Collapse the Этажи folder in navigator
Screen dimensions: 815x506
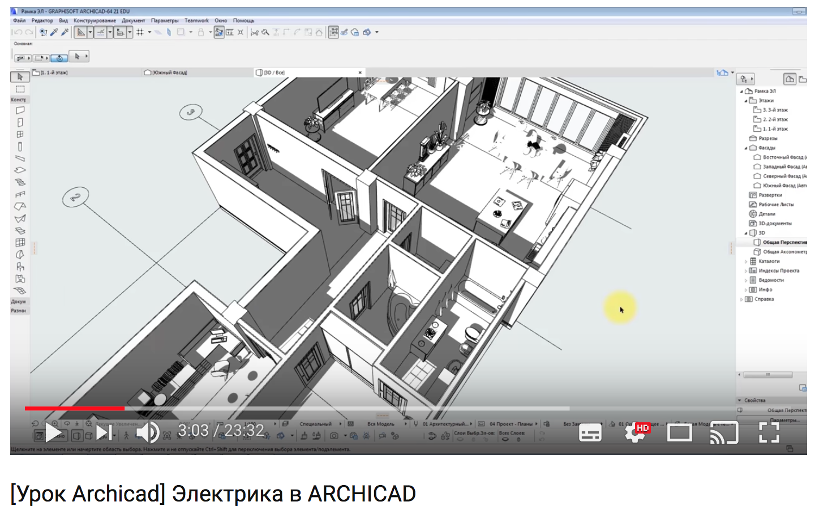point(746,101)
